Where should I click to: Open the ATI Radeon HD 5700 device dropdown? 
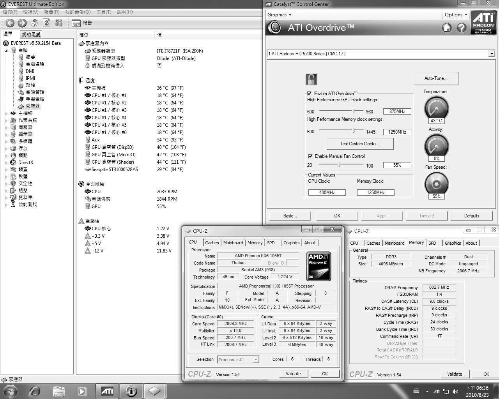click(x=492, y=54)
